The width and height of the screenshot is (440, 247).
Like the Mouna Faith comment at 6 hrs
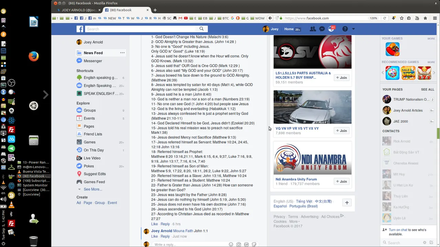pos(155,224)
